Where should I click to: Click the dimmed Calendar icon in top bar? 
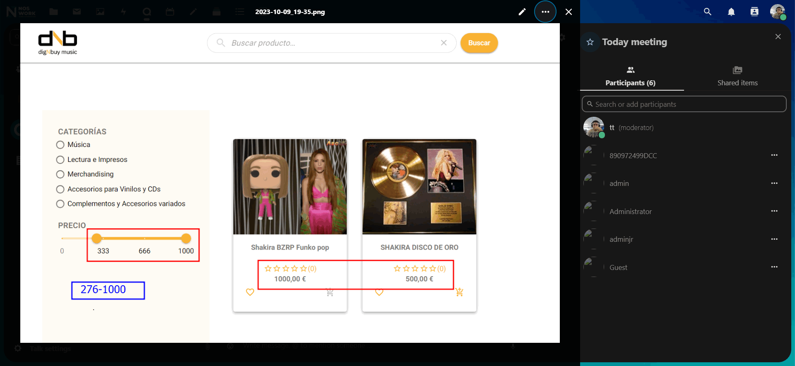[170, 12]
